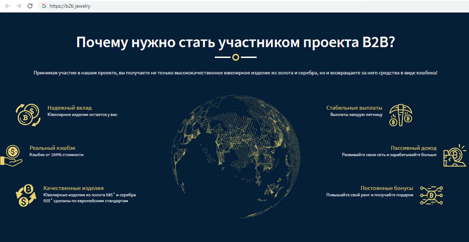Click the 'Качественные изделия' heading
This screenshot has height=242, width=469.
pyautogui.click(x=73, y=188)
